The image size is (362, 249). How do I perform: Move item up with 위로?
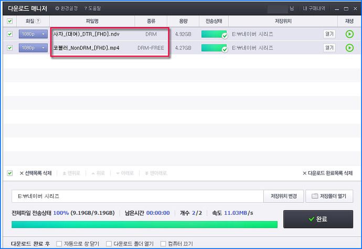[98, 173]
